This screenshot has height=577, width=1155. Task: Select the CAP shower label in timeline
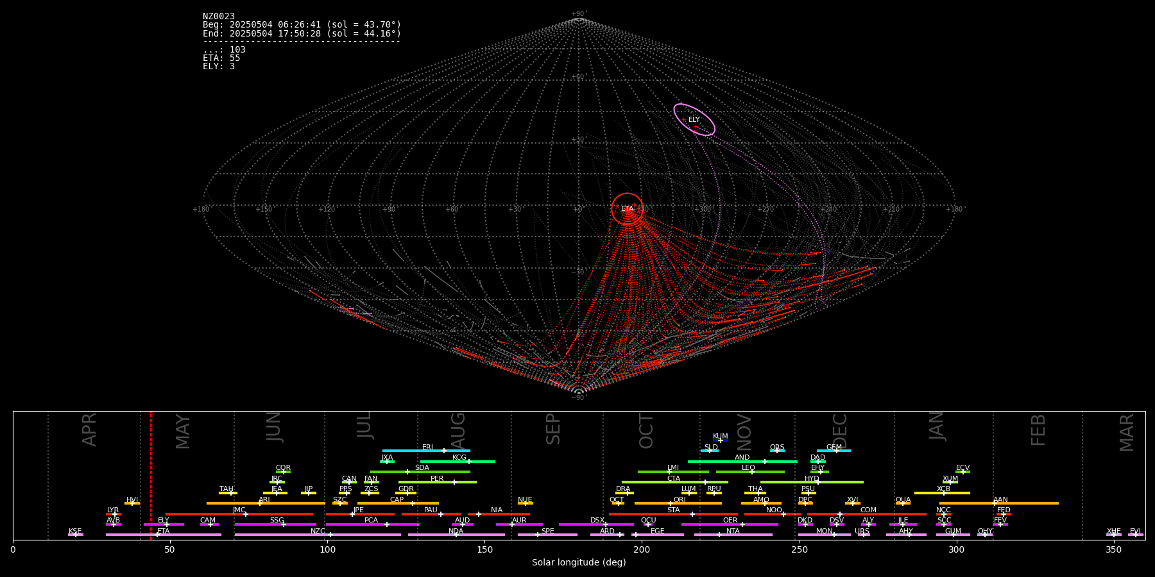(x=397, y=500)
